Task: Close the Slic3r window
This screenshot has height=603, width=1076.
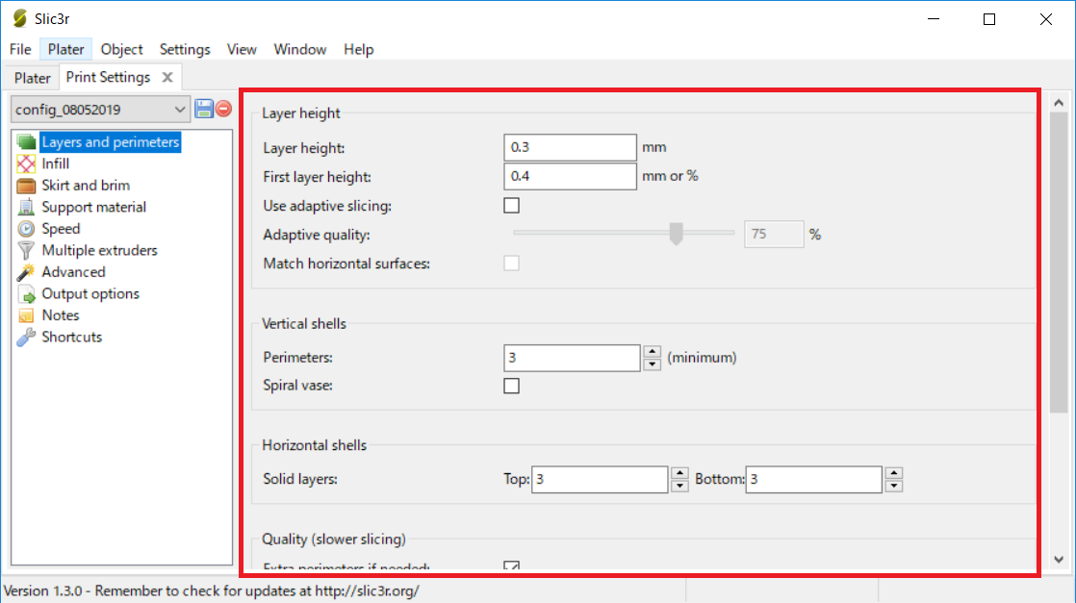Action: point(1046,19)
